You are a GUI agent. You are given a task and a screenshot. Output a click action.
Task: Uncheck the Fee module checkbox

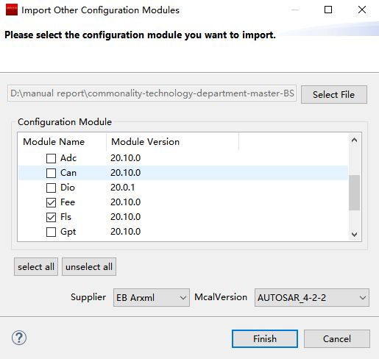tap(51, 202)
